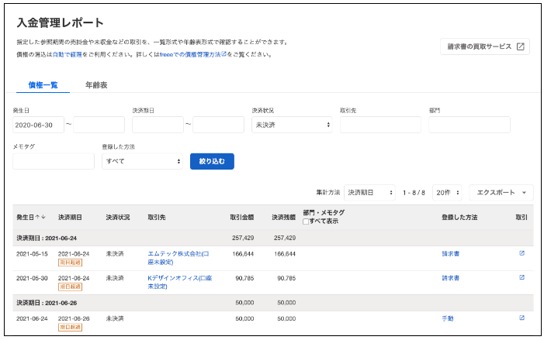This screenshot has width=544, height=340.
Task: Expand the 登録した方法 dropdown set to すべて
Action: tap(142, 161)
